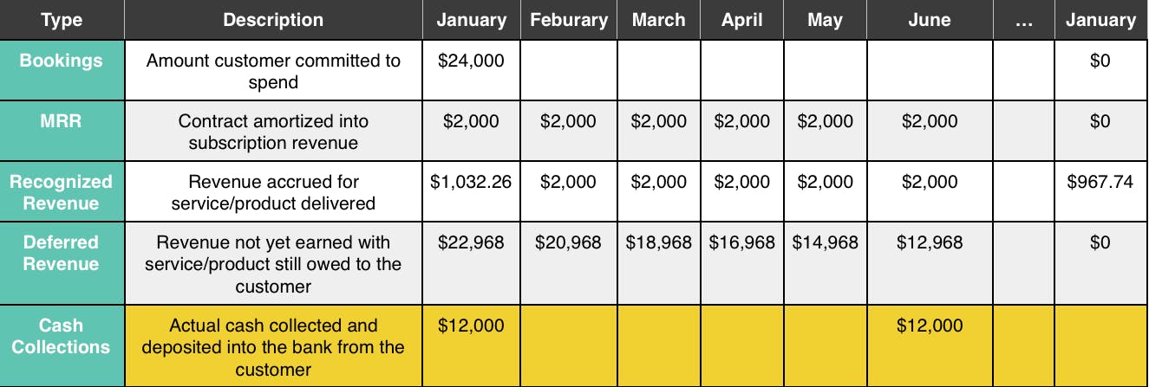Select the April column header
Screen dimensions: 1149x387
(741, 20)
